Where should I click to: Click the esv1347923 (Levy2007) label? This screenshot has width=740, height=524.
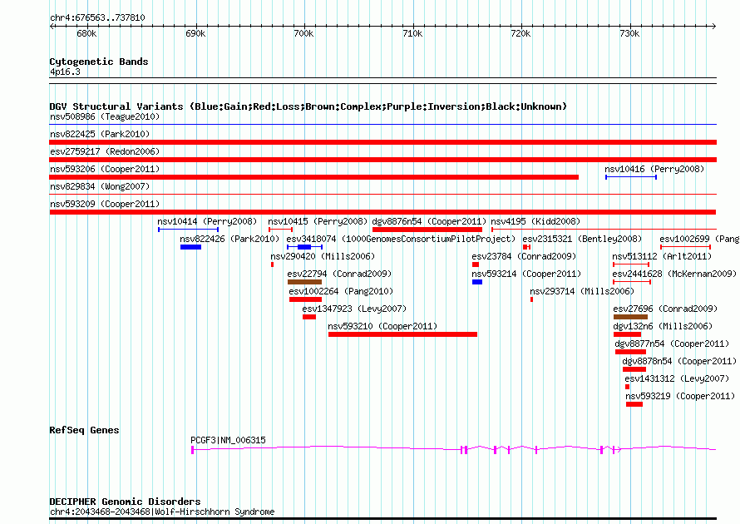(x=354, y=309)
